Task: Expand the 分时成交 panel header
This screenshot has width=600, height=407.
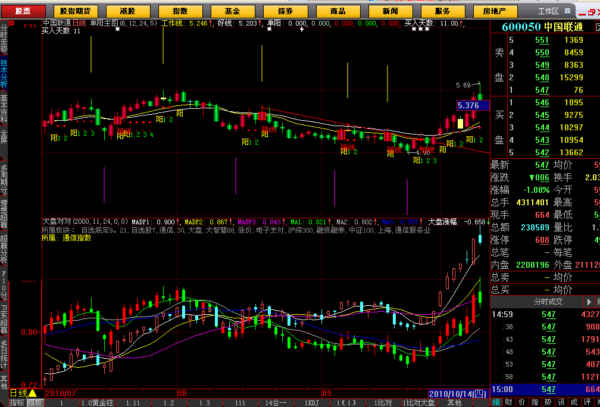Action: pyautogui.click(x=543, y=302)
